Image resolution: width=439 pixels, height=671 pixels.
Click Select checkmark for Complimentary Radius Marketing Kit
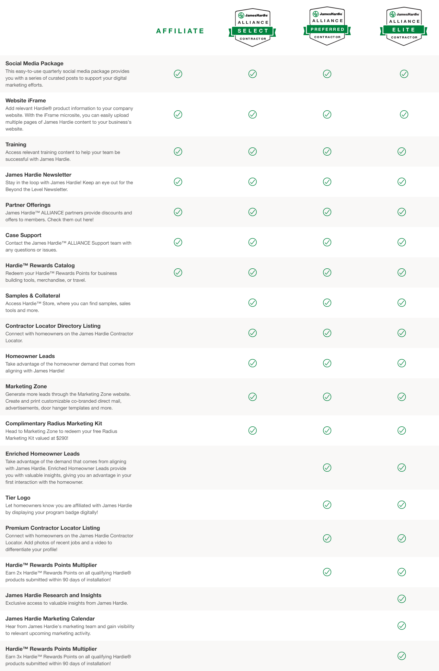253,430
